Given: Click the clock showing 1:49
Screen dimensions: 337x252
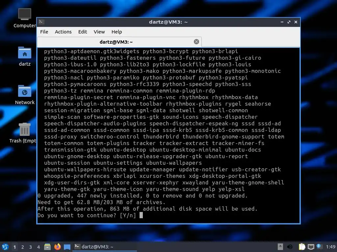Looking at the screenshot, I should click(330, 247).
